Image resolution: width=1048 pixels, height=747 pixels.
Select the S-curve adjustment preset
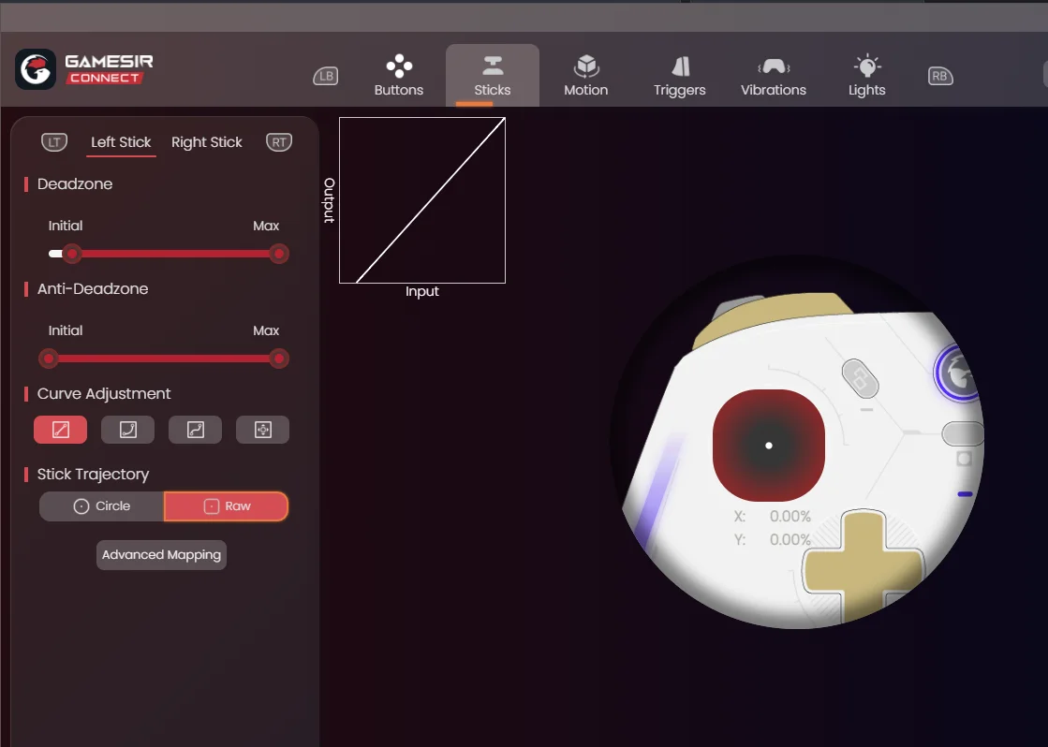point(195,430)
